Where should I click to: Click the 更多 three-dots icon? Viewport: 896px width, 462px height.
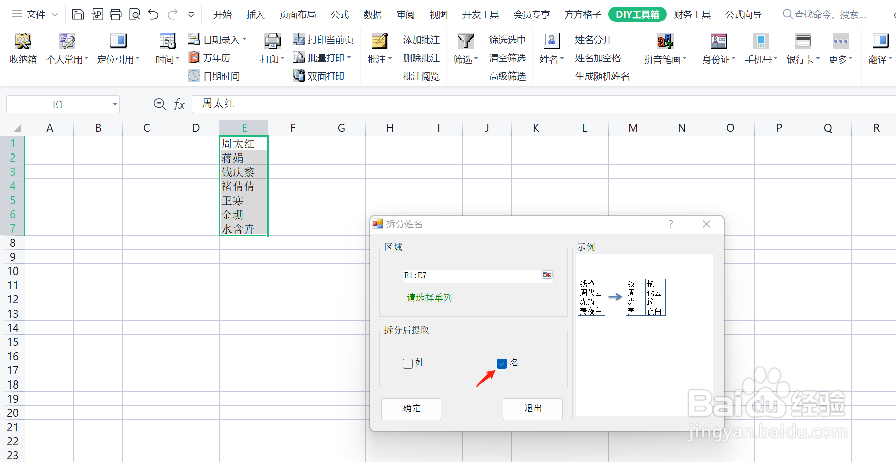point(840,41)
